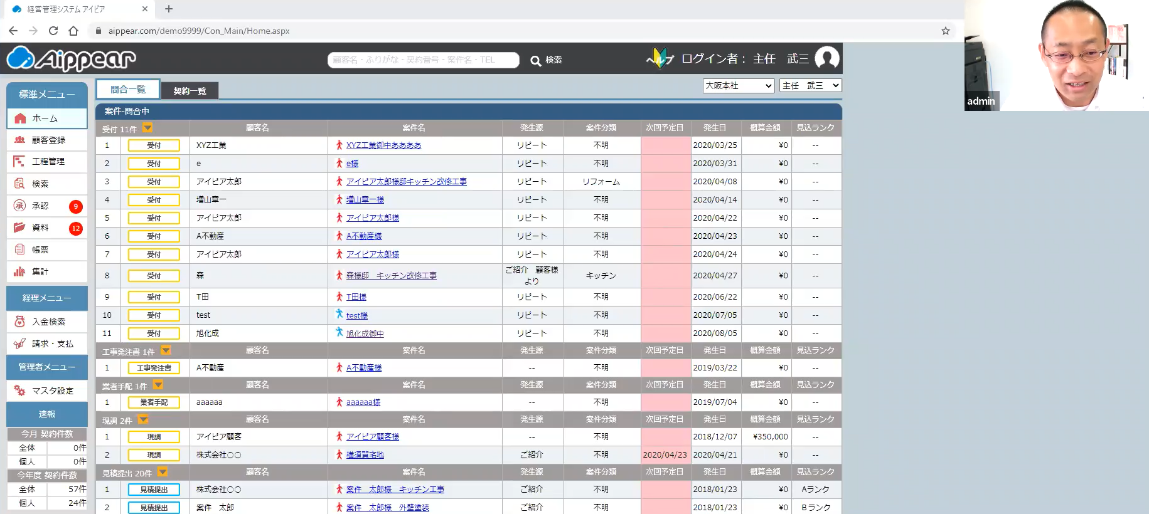Open the XYZ工業御中 case link
This screenshot has height=514, width=1149.
(383, 145)
